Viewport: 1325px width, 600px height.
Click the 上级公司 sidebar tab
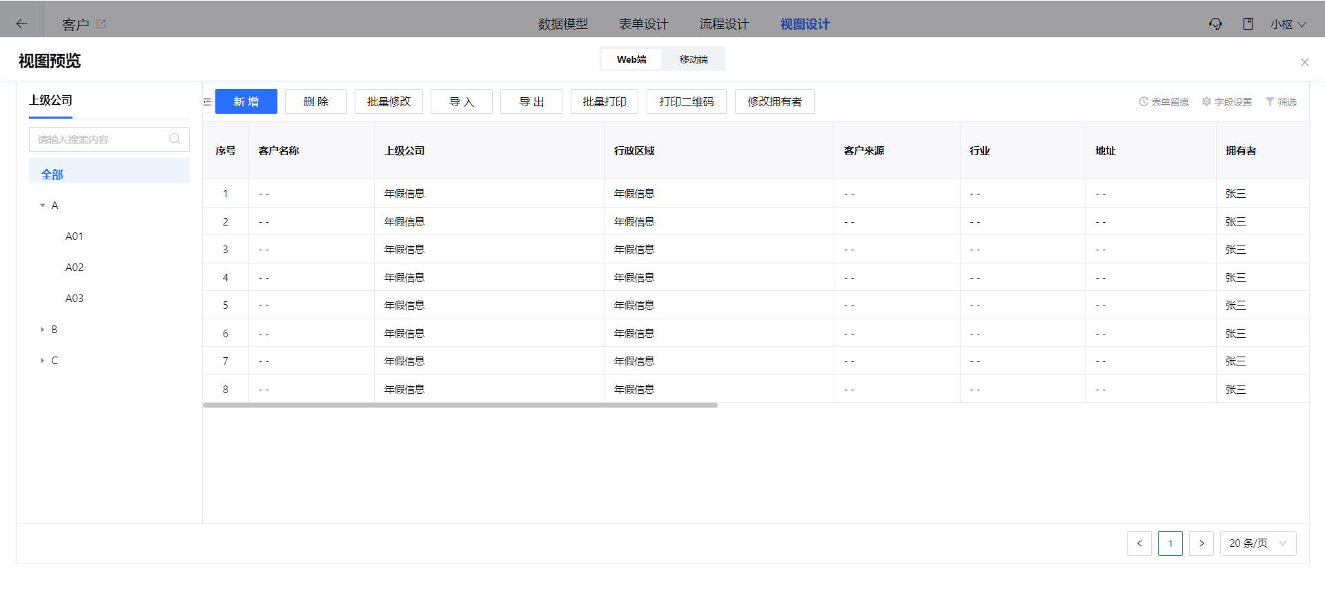point(50,101)
